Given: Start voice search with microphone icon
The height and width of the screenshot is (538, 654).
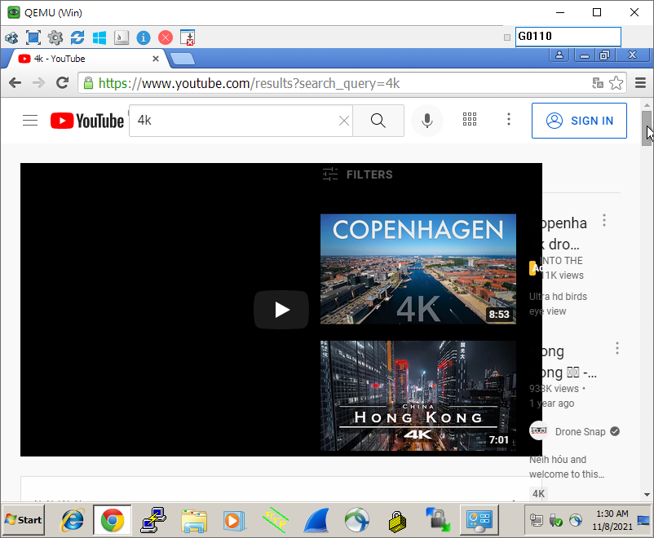Looking at the screenshot, I should 426,121.
